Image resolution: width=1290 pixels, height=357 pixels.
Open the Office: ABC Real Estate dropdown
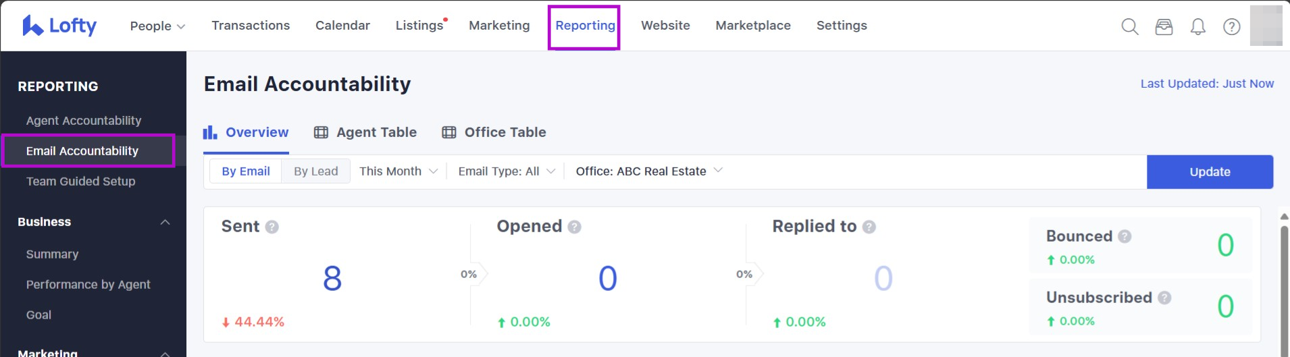(x=648, y=171)
